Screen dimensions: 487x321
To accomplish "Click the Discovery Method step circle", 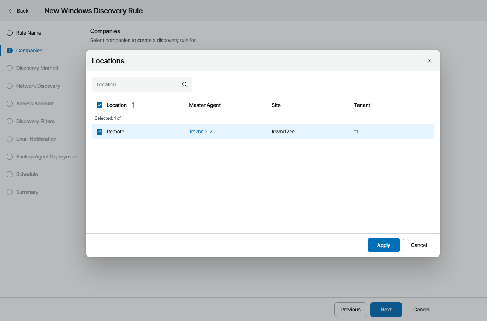I will pyautogui.click(x=10, y=68).
